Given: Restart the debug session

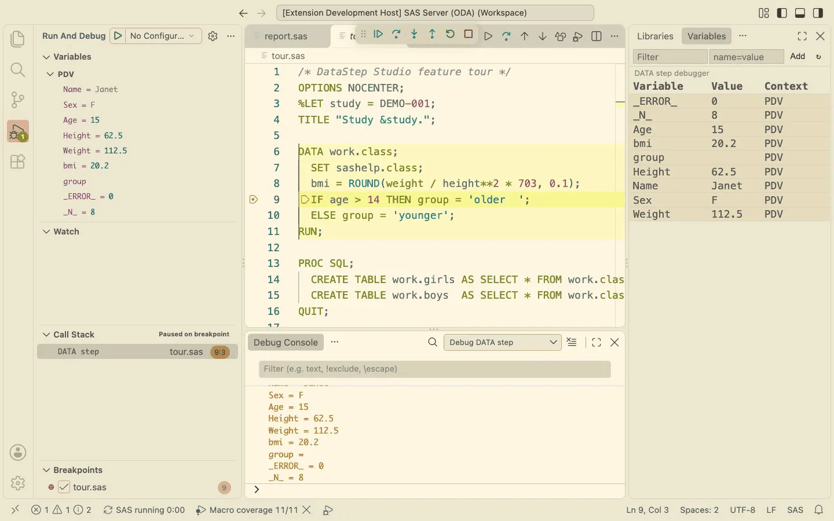Looking at the screenshot, I should [450, 34].
